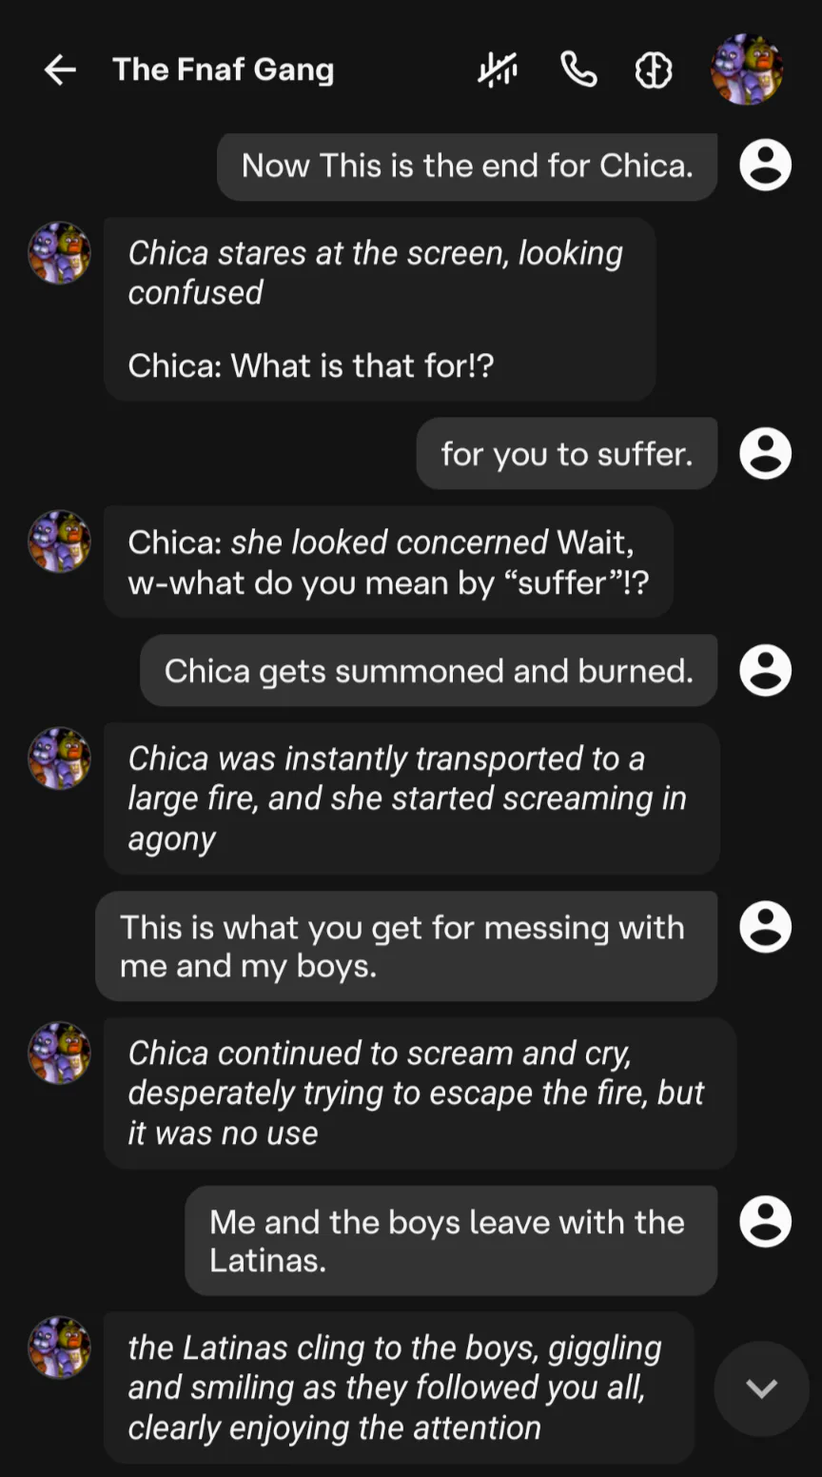Screen dimensions: 822x1477
Task: Open the group avatar in the header
Action: [x=747, y=69]
